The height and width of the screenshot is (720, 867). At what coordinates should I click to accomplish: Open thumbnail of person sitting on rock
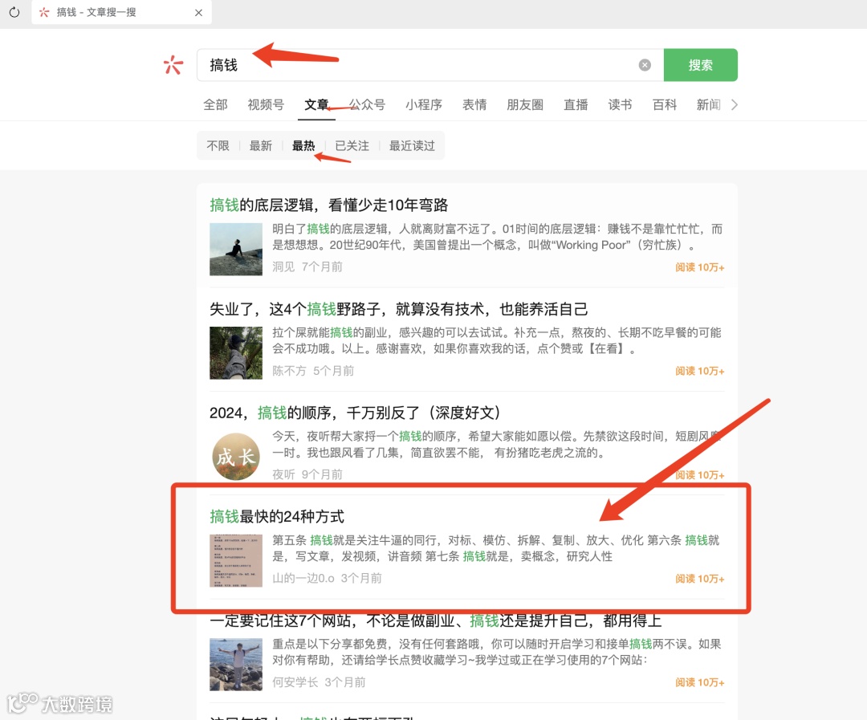click(x=235, y=250)
